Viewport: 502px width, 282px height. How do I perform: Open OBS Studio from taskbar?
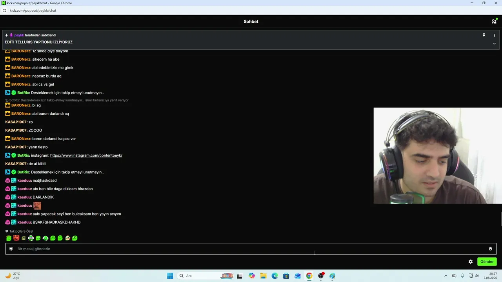[x=321, y=276]
